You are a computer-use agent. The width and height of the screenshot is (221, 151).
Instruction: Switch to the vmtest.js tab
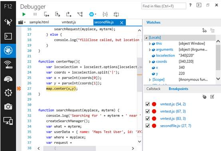pos(69,22)
